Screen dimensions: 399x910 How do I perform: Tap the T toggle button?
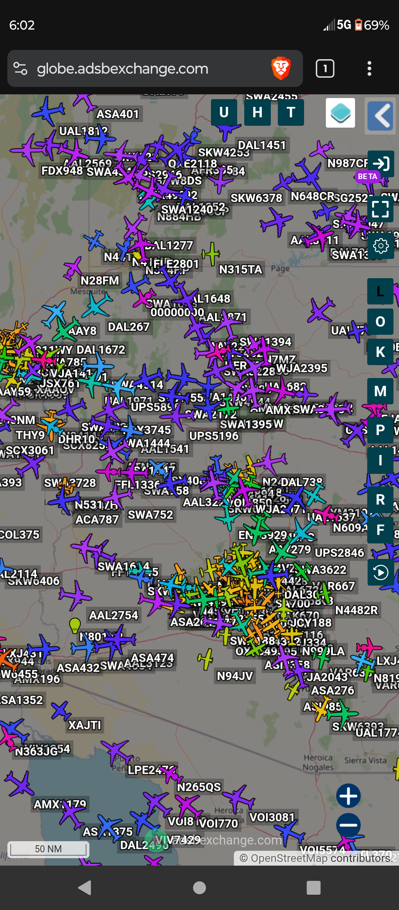point(291,112)
